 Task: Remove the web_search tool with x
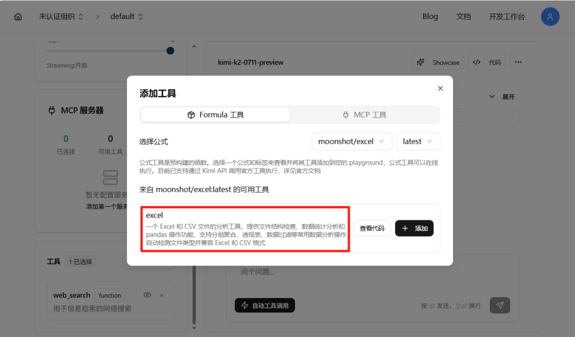pos(162,295)
